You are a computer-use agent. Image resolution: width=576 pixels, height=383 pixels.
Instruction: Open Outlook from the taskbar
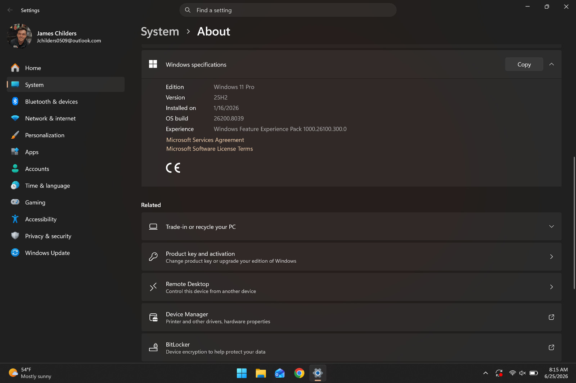point(280,373)
